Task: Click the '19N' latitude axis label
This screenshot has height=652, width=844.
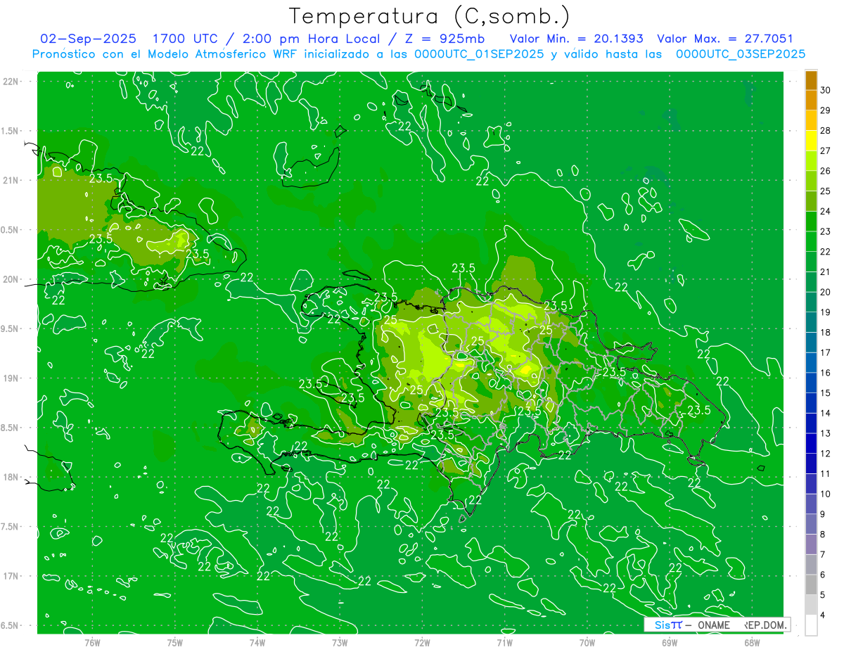Action: coord(11,378)
